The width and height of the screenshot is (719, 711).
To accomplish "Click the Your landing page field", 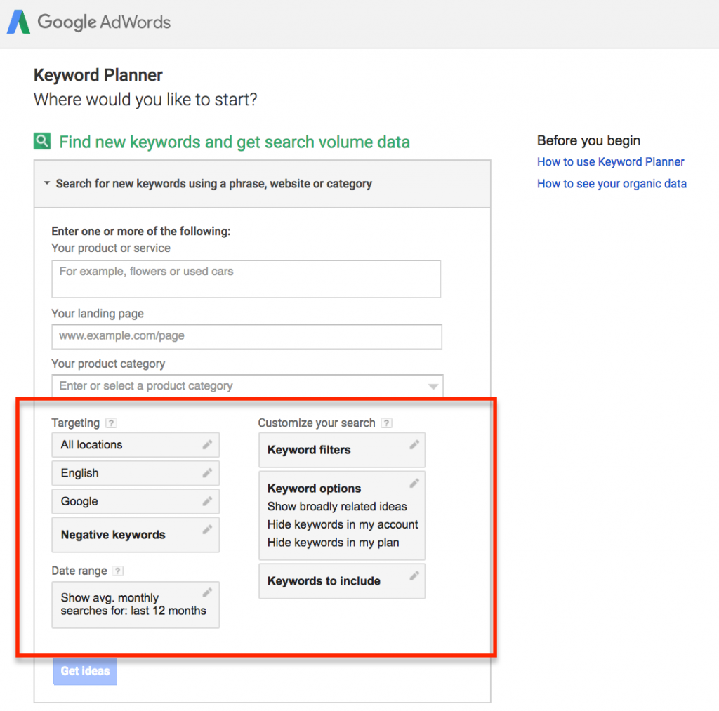I will pyautogui.click(x=246, y=336).
